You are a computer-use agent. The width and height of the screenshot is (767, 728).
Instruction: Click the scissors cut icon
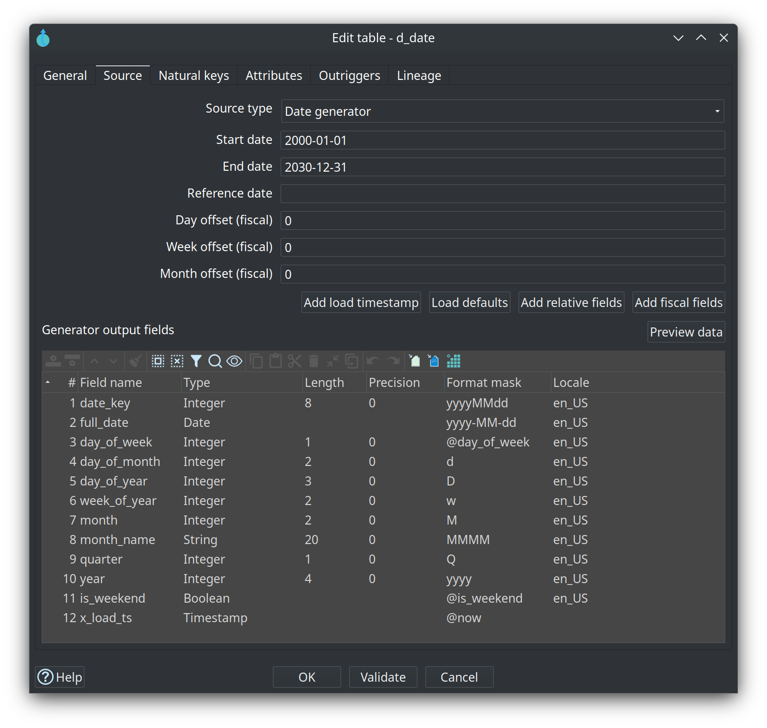[294, 361]
